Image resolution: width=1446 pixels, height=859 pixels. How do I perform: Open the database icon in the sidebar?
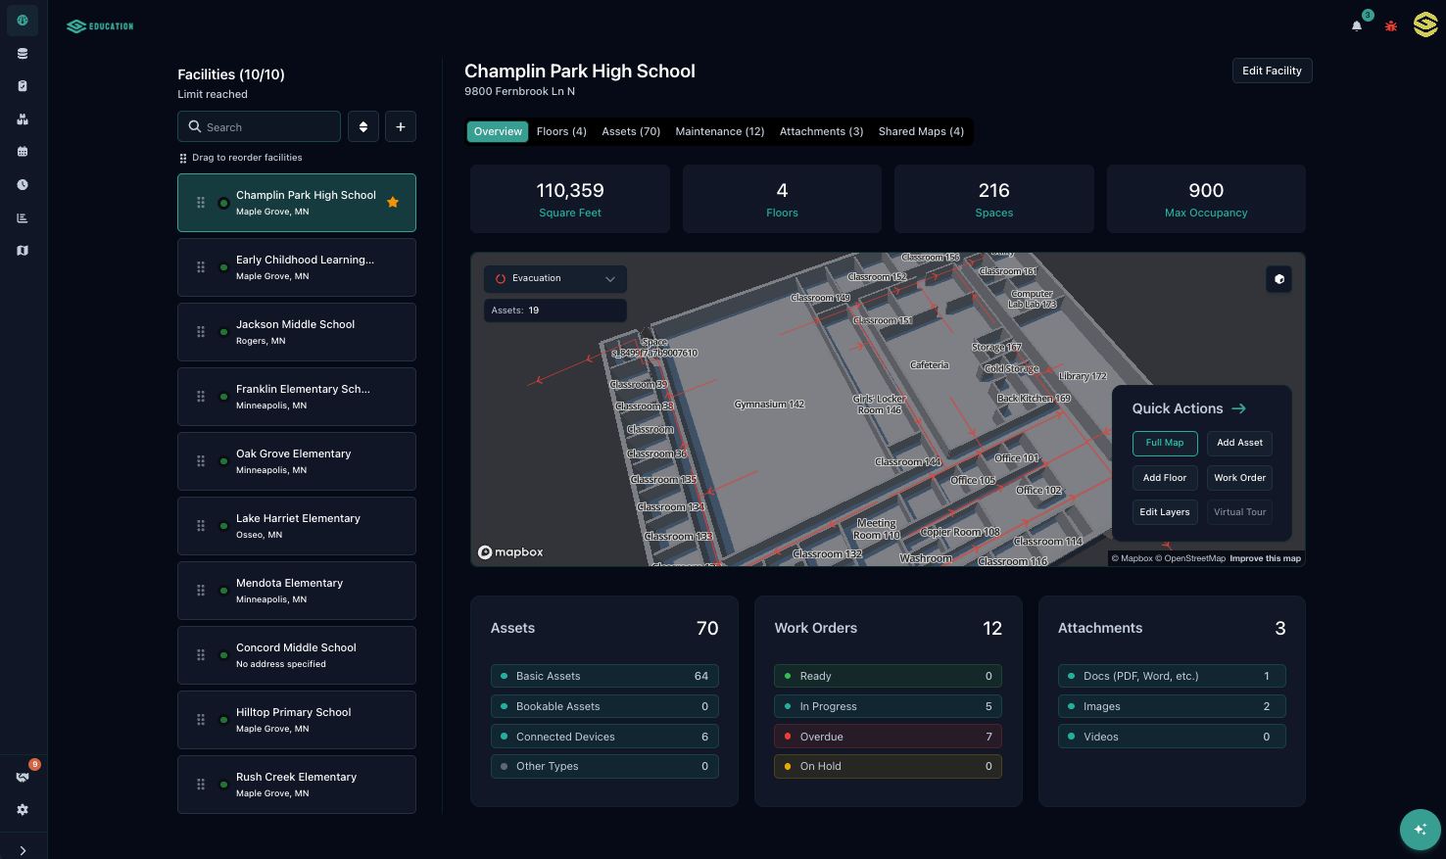23,54
